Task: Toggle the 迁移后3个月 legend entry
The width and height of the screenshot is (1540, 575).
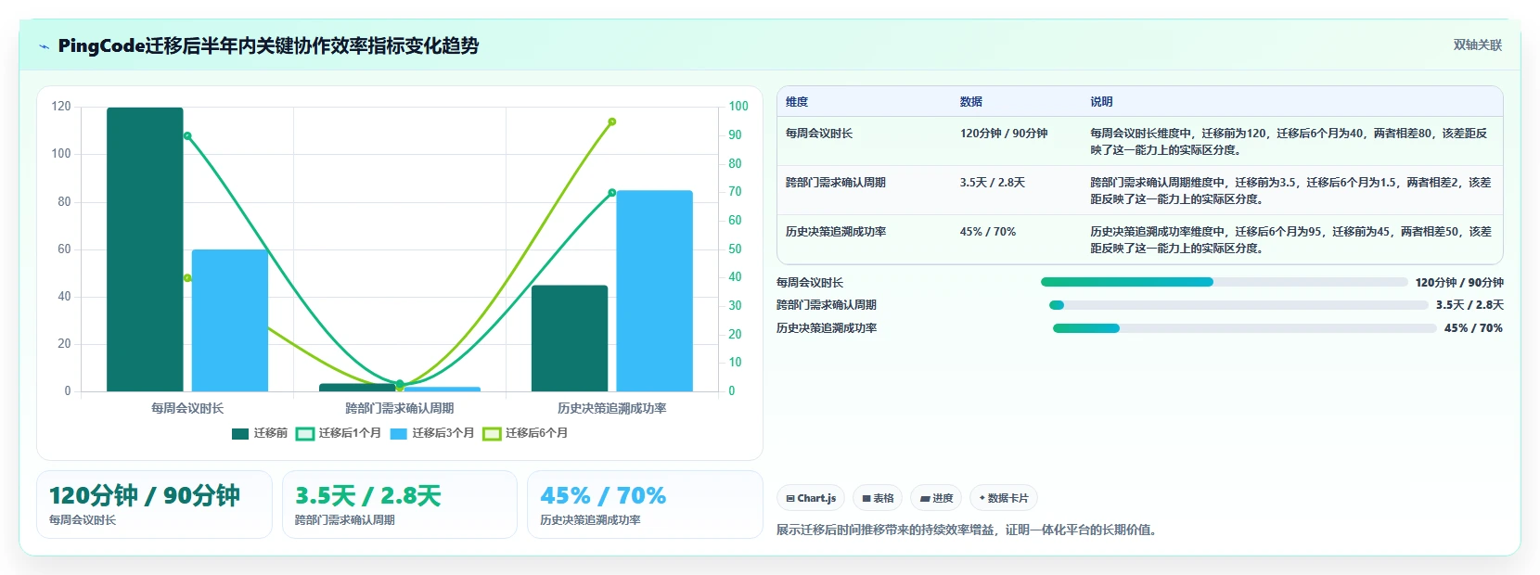Action: [431, 433]
